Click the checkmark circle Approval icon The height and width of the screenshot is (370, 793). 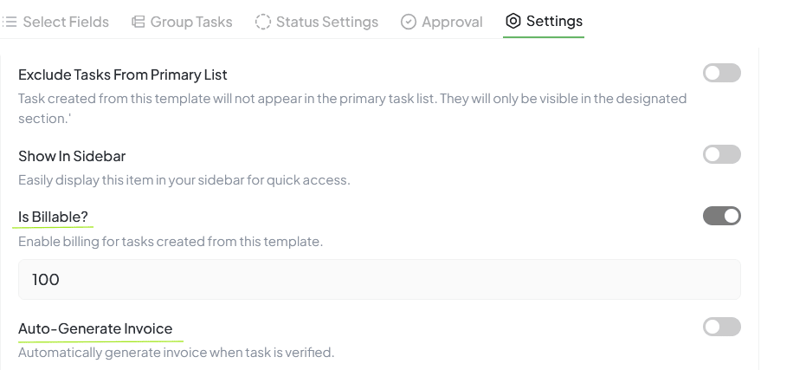coord(409,22)
